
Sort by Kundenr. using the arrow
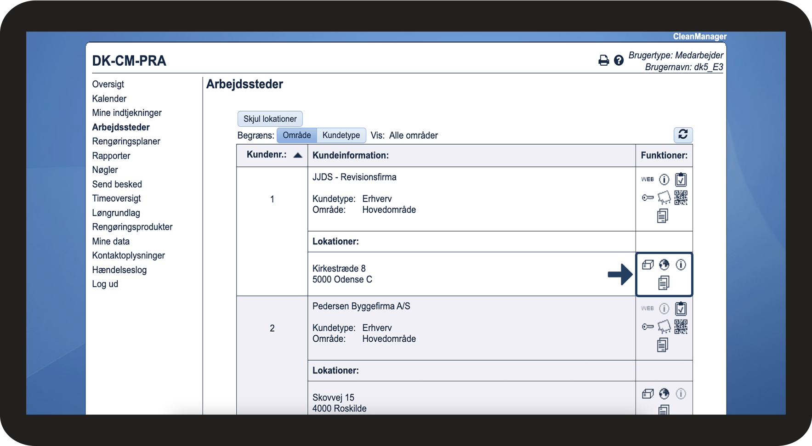(x=298, y=155)
